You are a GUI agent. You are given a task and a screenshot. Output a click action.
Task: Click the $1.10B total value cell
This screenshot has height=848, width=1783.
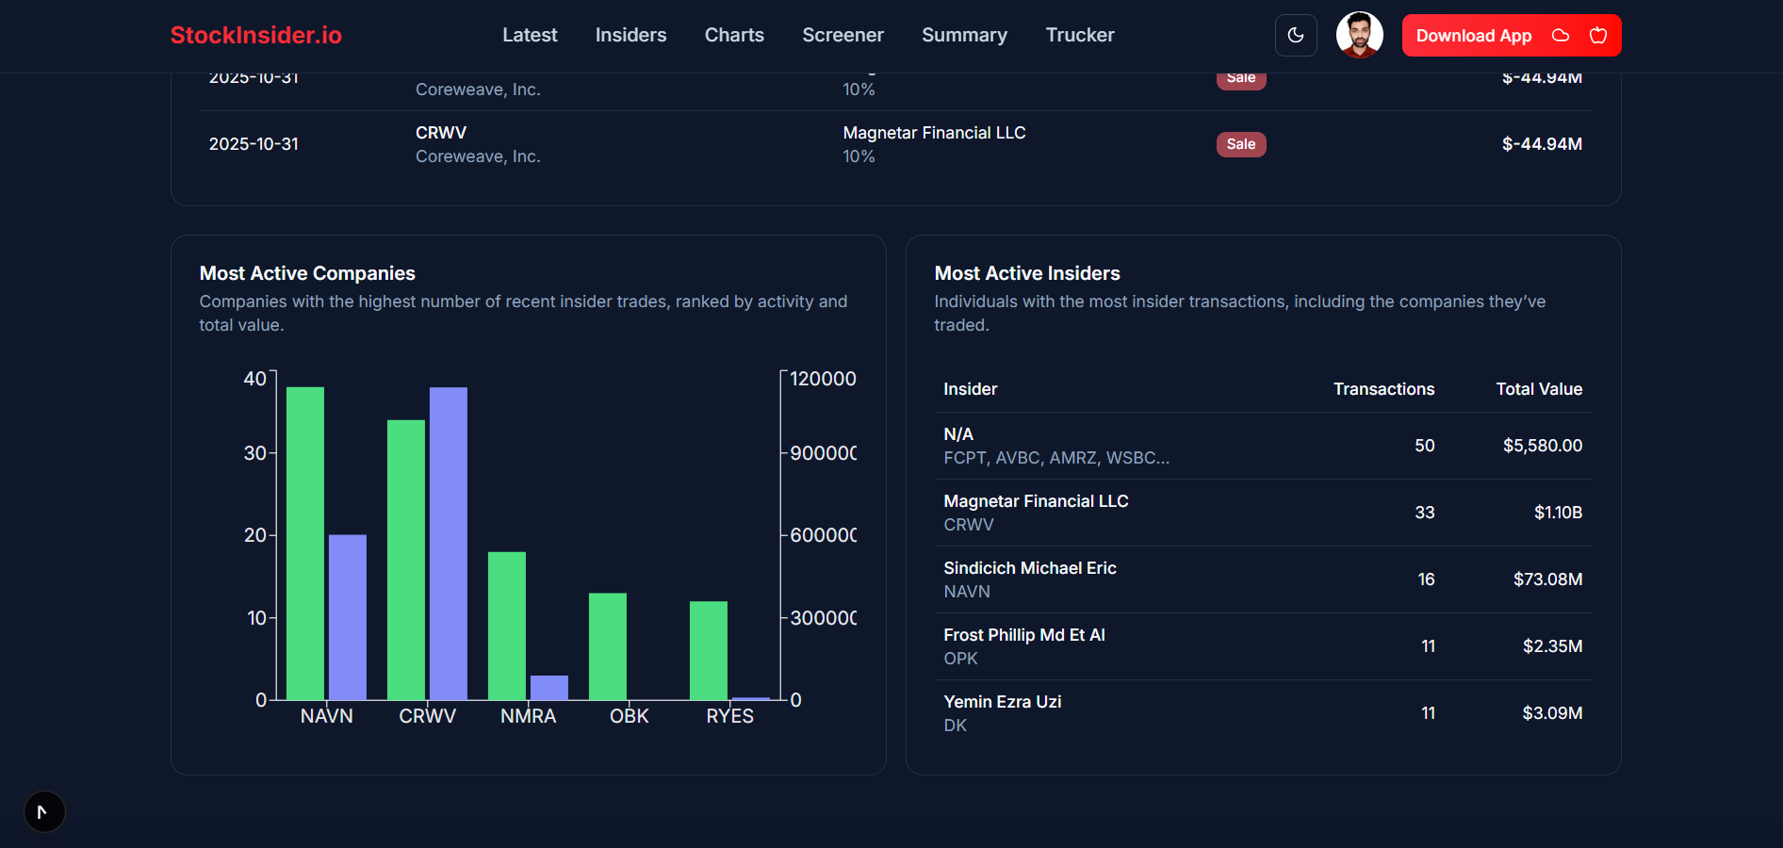tap(1558, 513)
